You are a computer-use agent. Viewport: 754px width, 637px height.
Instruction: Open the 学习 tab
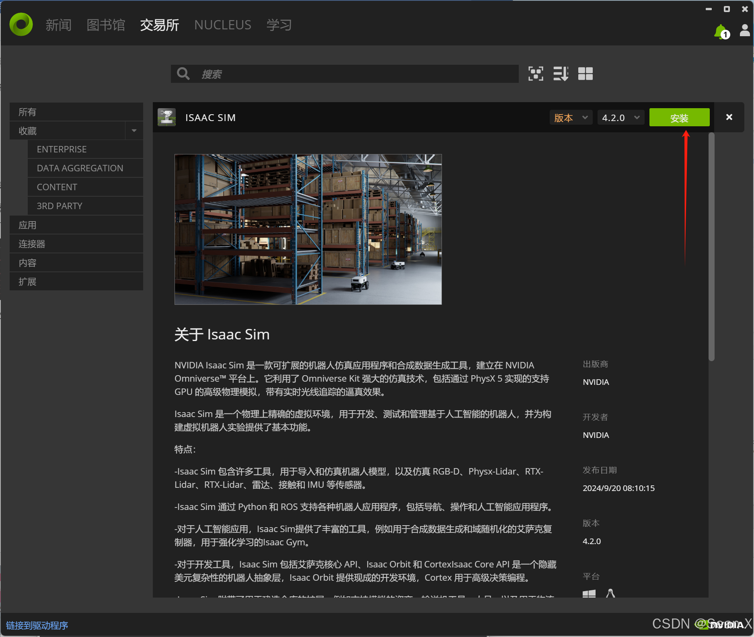coord(279,25)
